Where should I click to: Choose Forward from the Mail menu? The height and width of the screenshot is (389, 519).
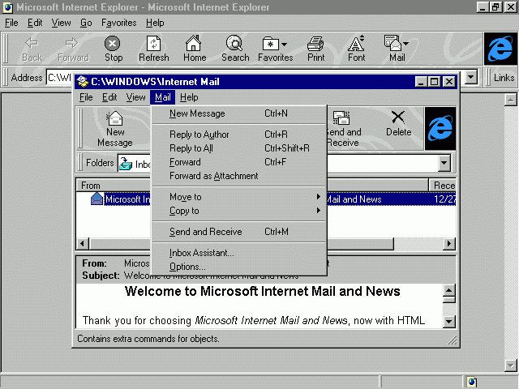tap(239, 162)
